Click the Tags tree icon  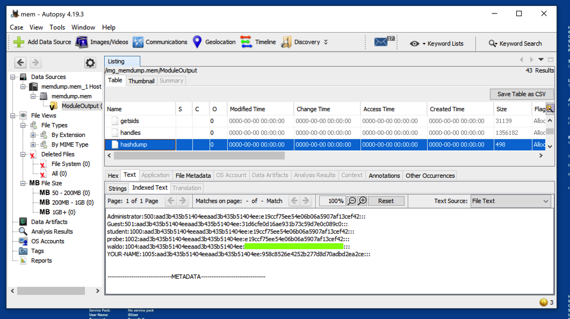tap(23, 251)
